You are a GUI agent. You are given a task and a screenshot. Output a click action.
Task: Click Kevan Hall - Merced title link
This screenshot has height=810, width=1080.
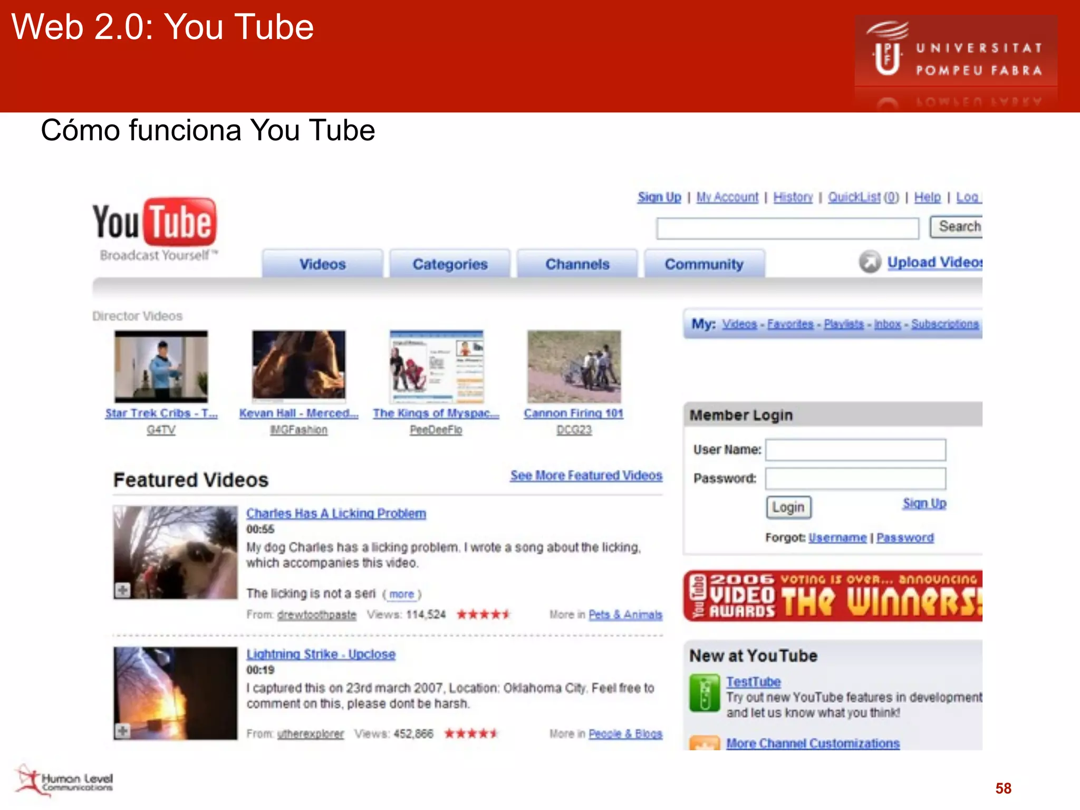298,413
